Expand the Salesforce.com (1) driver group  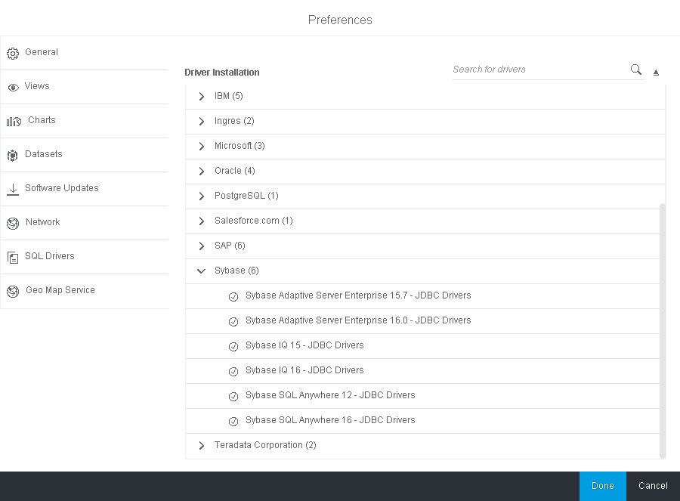tap(201, 221)
